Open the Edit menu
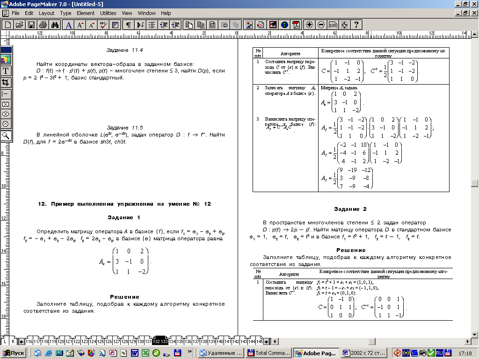This screenshot has height=359, width=479. (x=29, y=13)
